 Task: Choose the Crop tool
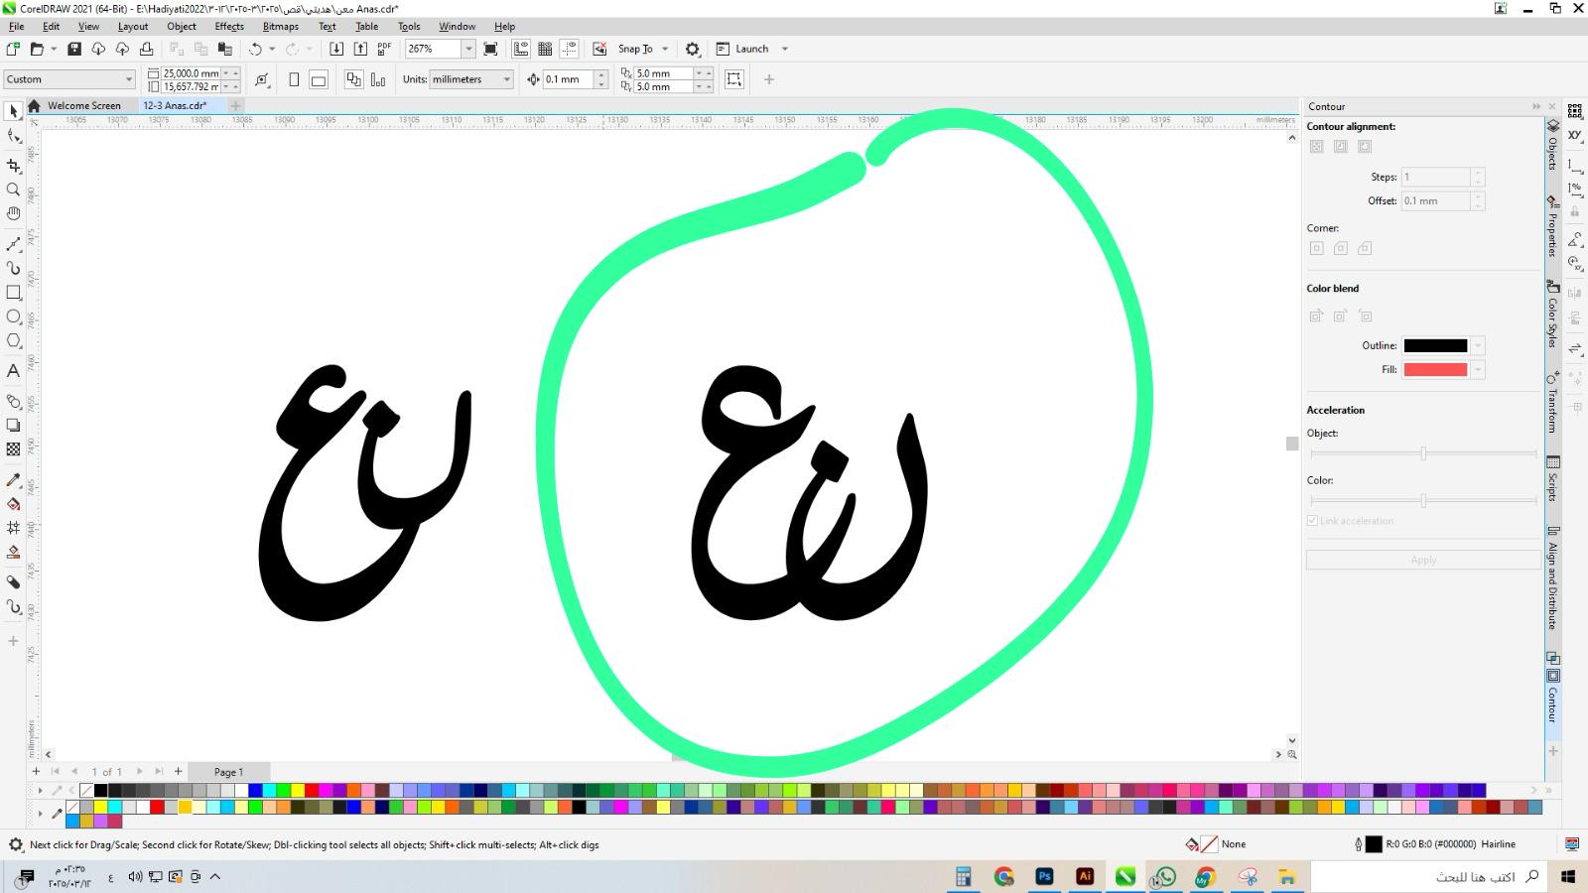point(13,166)
